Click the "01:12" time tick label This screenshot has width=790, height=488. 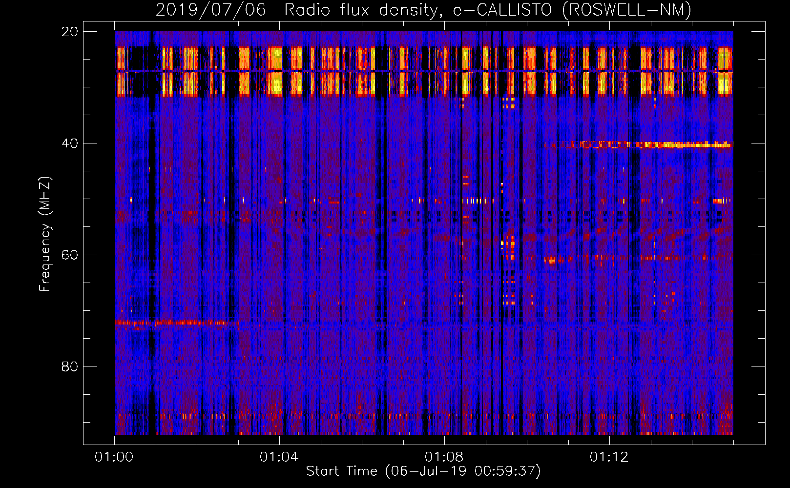point(609,457)
